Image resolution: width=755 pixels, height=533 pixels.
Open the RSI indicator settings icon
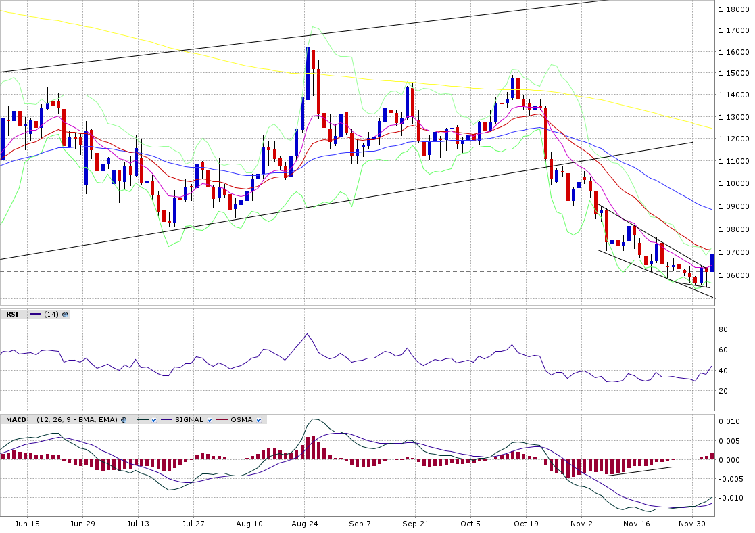pos(66,314)
